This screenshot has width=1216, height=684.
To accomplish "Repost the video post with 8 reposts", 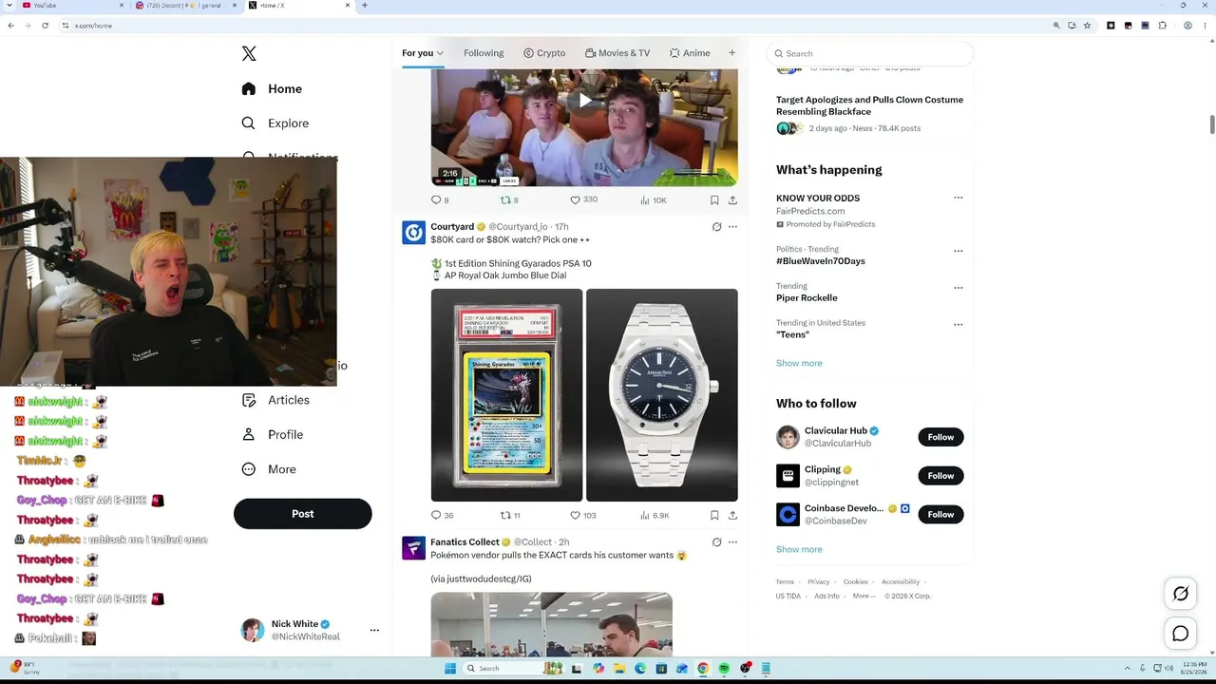I will pyautogui.click(x=509, y=200).
